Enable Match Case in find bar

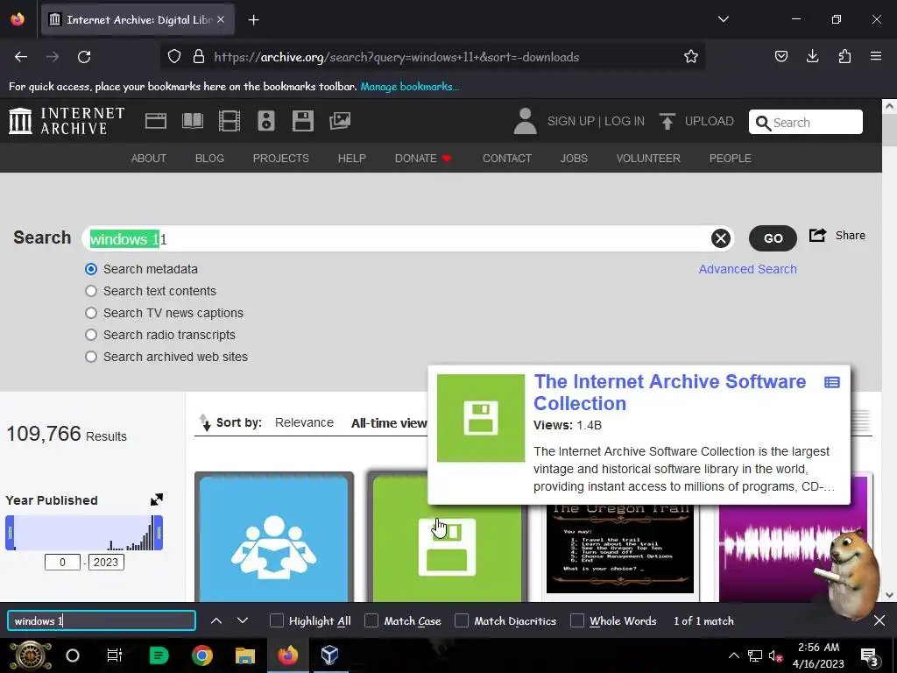[371, 621]
